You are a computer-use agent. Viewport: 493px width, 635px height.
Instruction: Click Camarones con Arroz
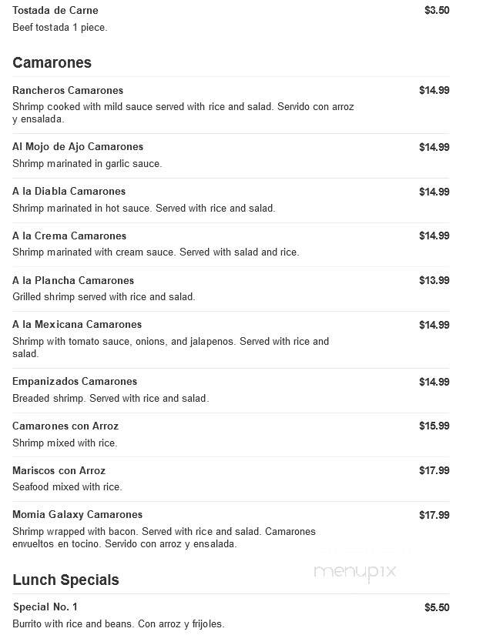[x=65, y=426]
